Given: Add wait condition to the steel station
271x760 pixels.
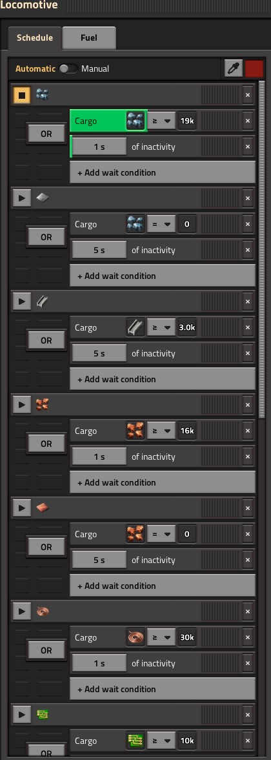Looking at the screenshot, I should tap(162, 379).
